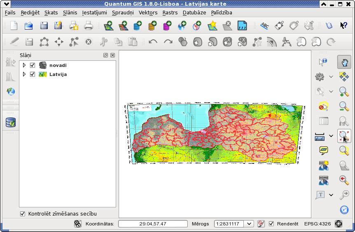The image size is (355, 232).
Task: Enable map tips with the speech bubble icon
Action: pos(324,150)
